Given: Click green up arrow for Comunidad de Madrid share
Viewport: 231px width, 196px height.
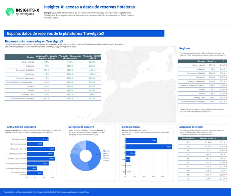Looking at the screenshot, I should [x=226, y=73].
